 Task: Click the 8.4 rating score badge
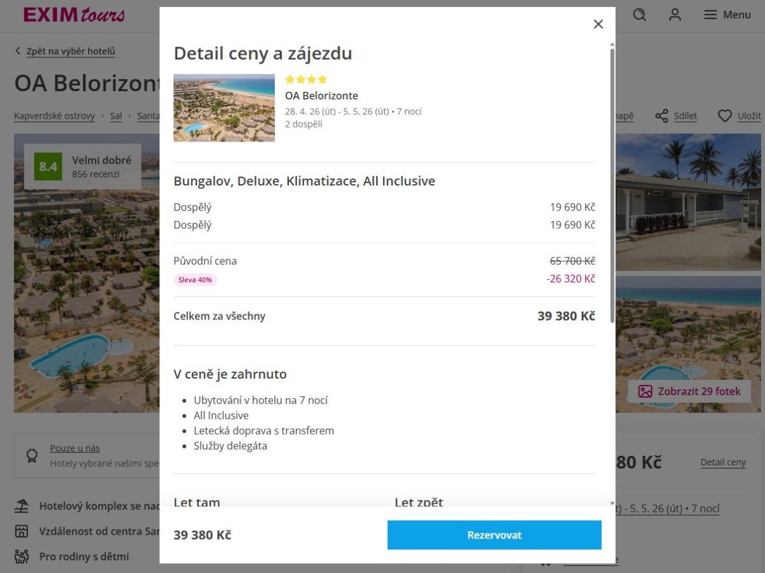(48, 167)
